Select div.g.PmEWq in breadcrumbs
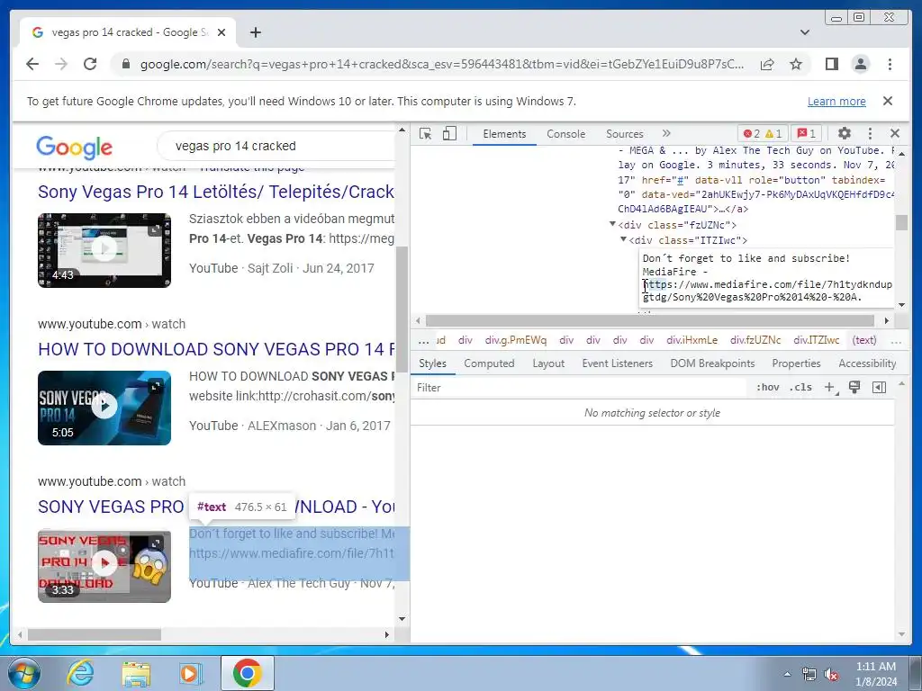This screenshot has height=691, width=922. pos(516,340)
